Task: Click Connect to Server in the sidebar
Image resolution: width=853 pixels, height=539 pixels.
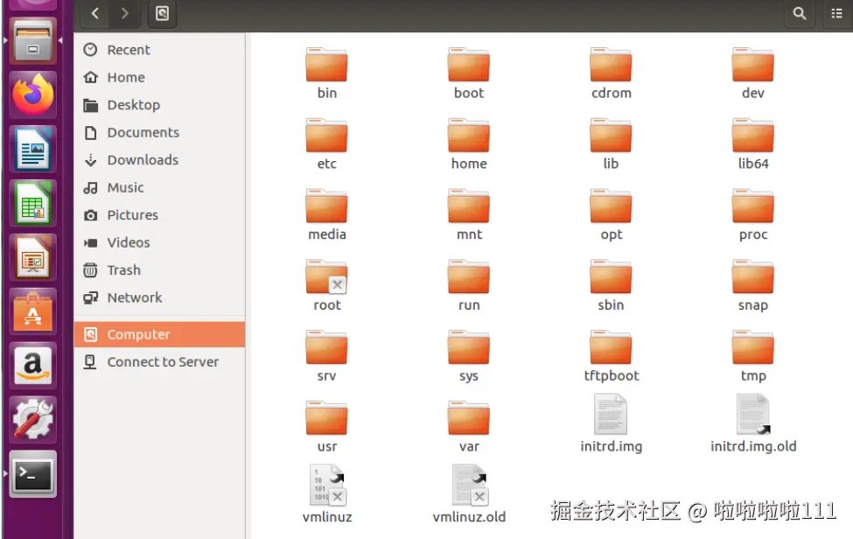Action: click(159, 362)
